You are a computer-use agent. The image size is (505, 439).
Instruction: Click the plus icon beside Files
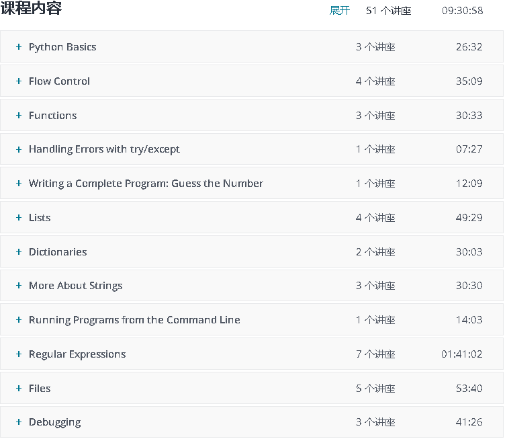(19, 389)
